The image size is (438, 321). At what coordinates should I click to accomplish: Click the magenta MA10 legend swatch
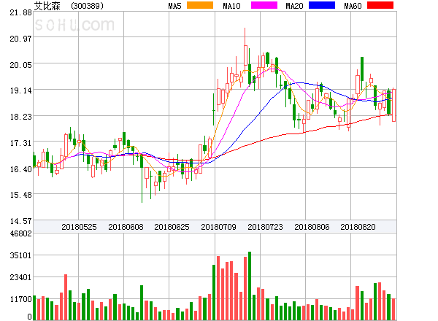point(264,5)
